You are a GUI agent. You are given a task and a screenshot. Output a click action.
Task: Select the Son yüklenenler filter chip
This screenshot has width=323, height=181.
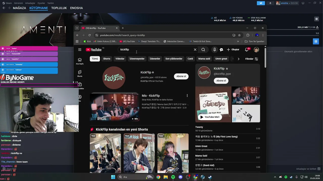pyautogui.click(x=174, y=59)
